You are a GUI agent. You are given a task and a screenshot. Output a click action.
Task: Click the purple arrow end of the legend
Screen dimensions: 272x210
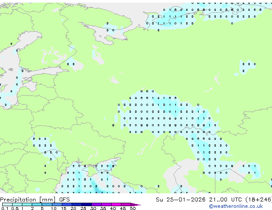coord(136,204)
